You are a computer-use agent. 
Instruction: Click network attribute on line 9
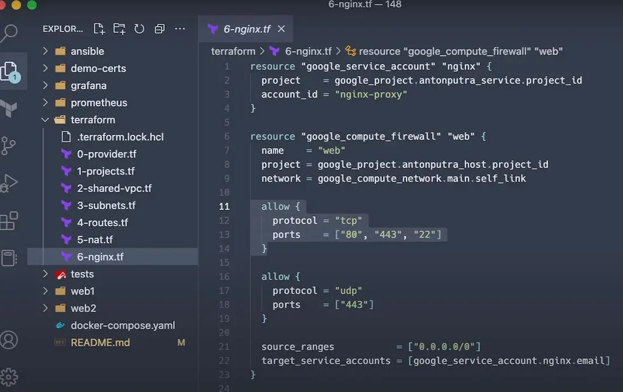(x=281, y=179)
